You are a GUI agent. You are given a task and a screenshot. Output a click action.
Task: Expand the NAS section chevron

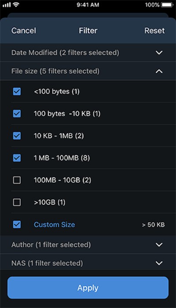click(x=159, y=263)
